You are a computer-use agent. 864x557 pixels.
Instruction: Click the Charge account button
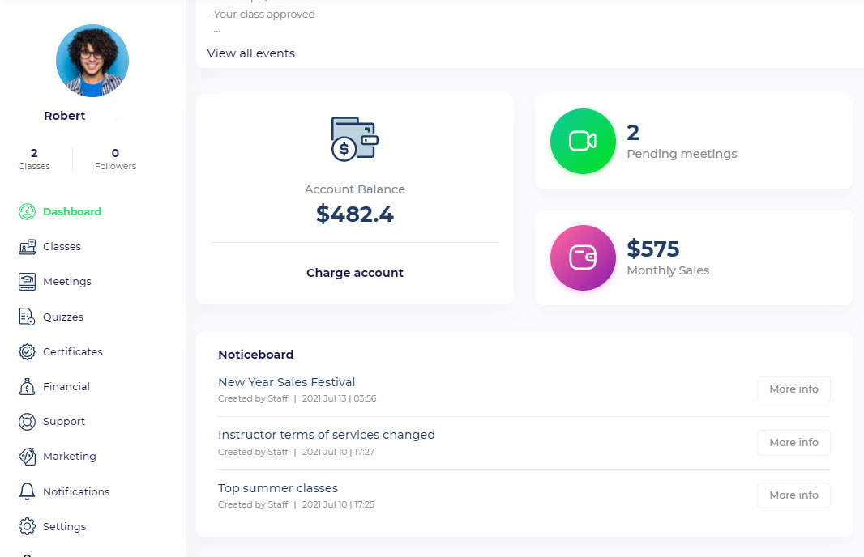point(355,273)
